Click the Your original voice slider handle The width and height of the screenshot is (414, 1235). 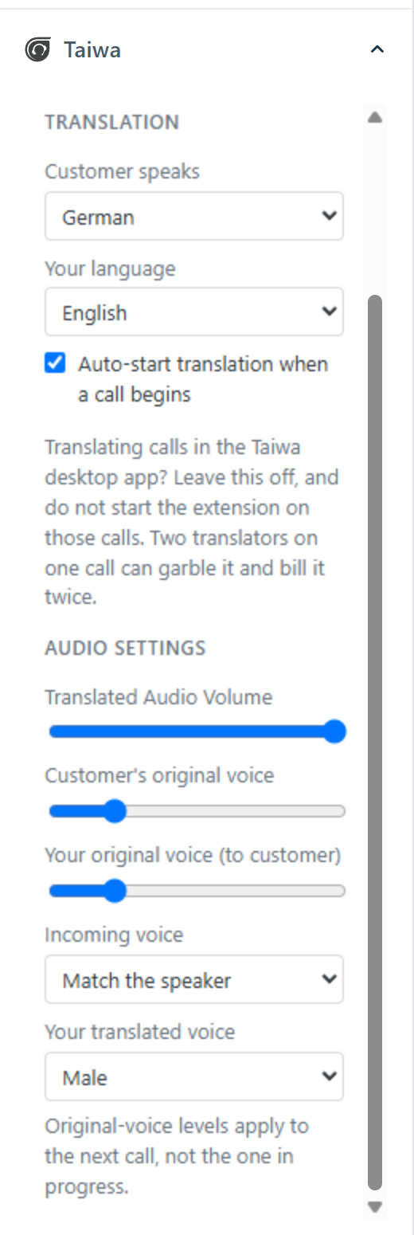point(115,891)
